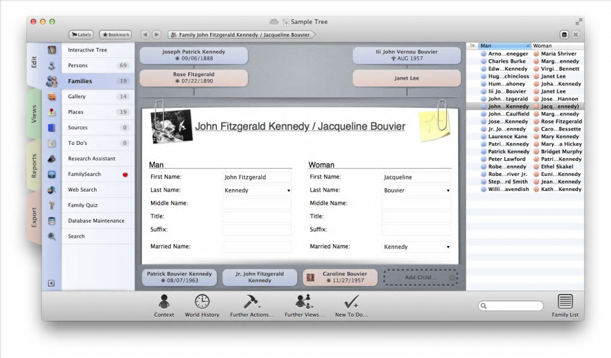Open the Database Maintenance icon
Screen dimensions: 611x358
pos(52,221)
